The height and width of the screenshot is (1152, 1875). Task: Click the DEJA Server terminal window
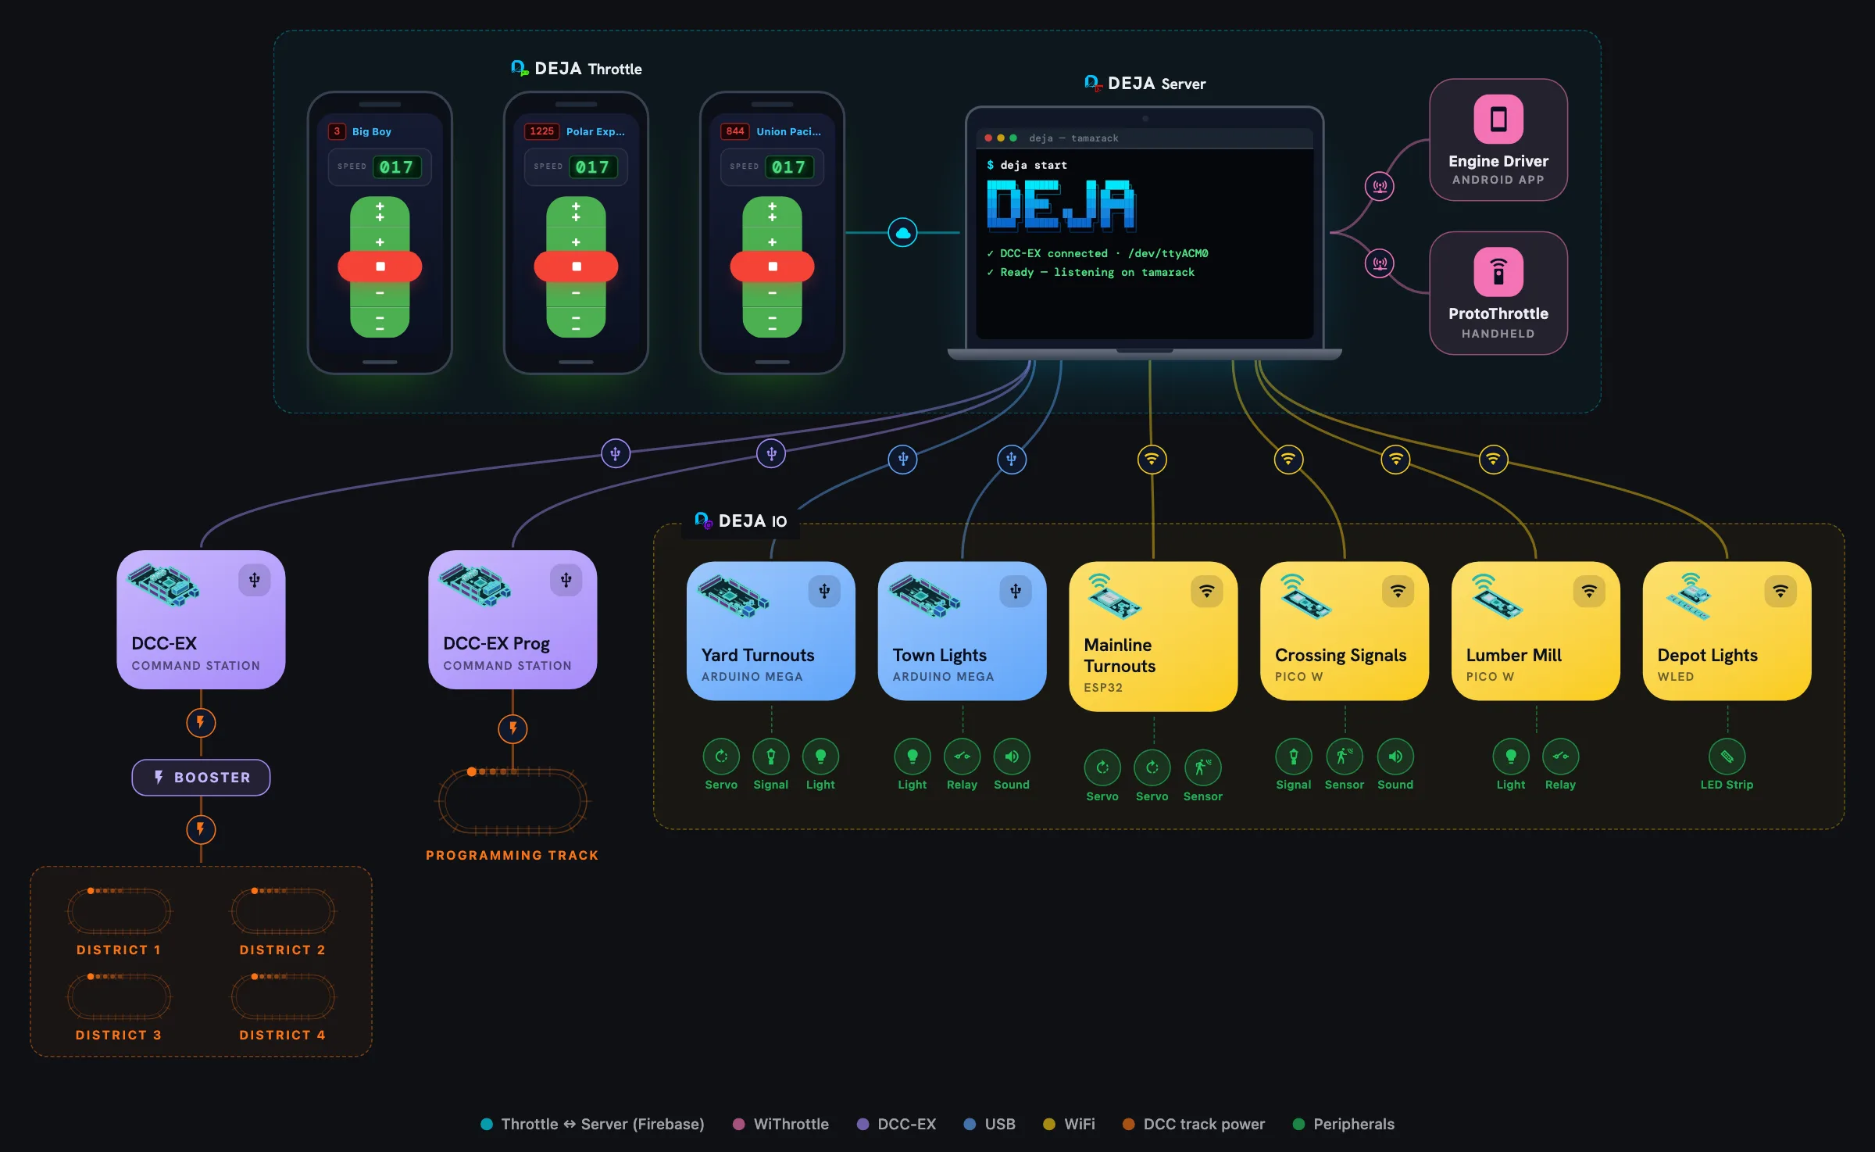click(x=1145, y=234)
